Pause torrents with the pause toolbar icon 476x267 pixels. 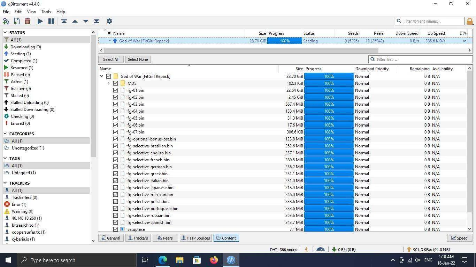pos(51,21)
